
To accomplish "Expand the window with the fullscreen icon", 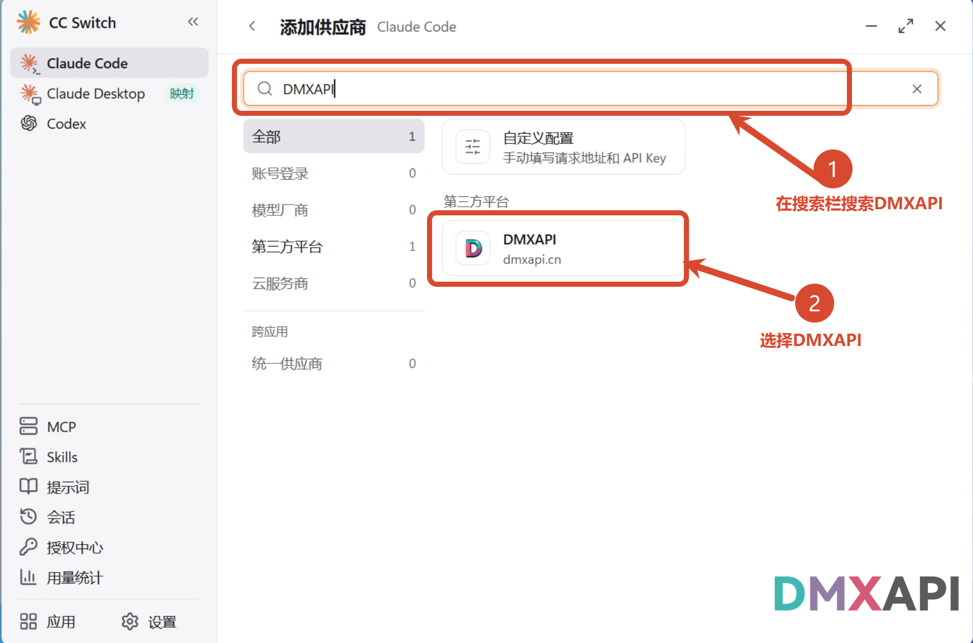I will pyautogui.click(x=906, y=26).
